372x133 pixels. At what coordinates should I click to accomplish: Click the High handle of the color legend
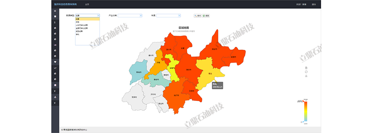click(x=303, y=101)
